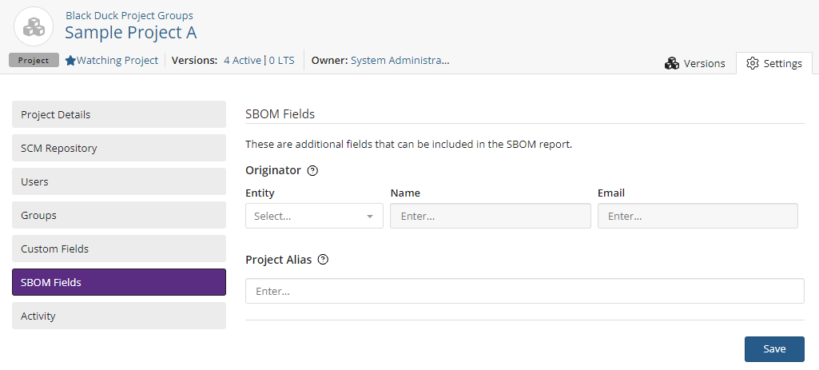Click the System Administrator owner link
Image resolution: width=819 pixels, height=370 pixels.
[x=400, y=60]
